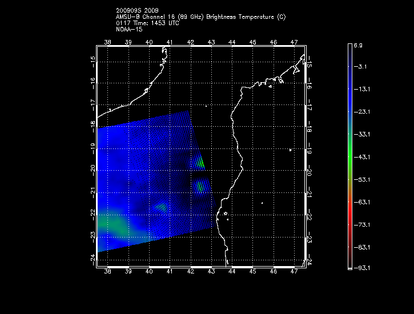Click the 200909S 2009 header line
This screenshot has height=314, width=414.
pyautogui.click(x=137, y=11)
